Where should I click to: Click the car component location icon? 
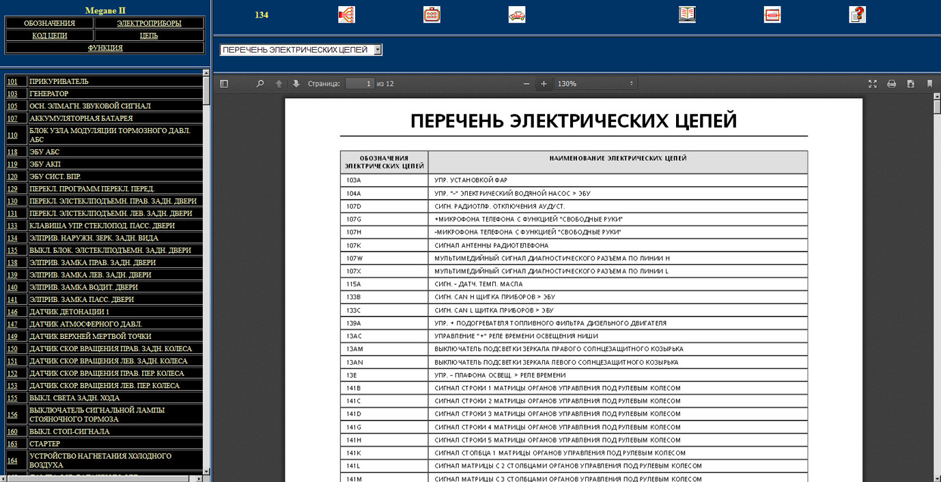[x=517, y=15]
